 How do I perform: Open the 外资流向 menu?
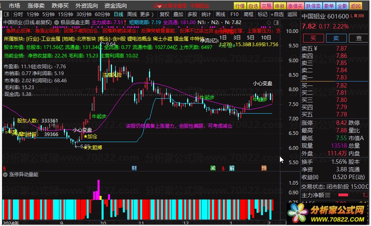point(87,6)
